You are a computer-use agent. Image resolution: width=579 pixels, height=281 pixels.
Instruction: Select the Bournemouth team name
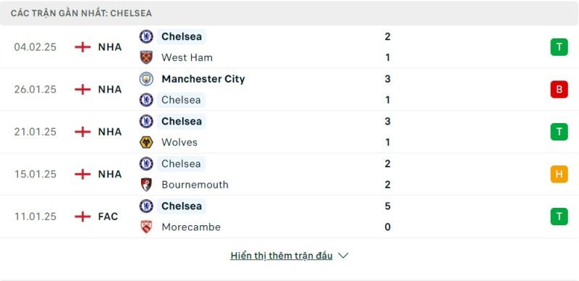click(x=195, y=185)
